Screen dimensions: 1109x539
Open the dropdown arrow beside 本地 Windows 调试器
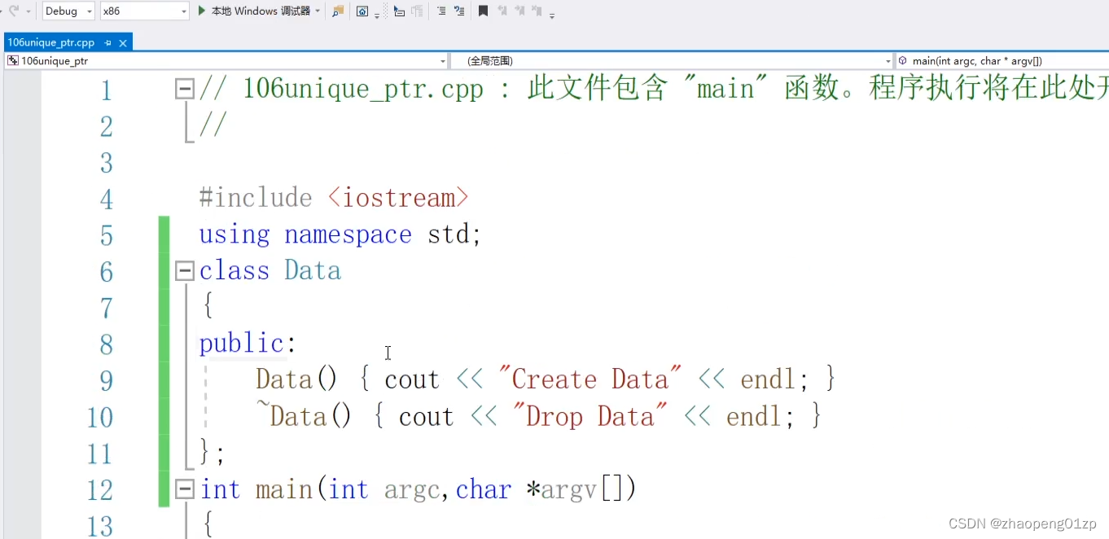[318, 11]
